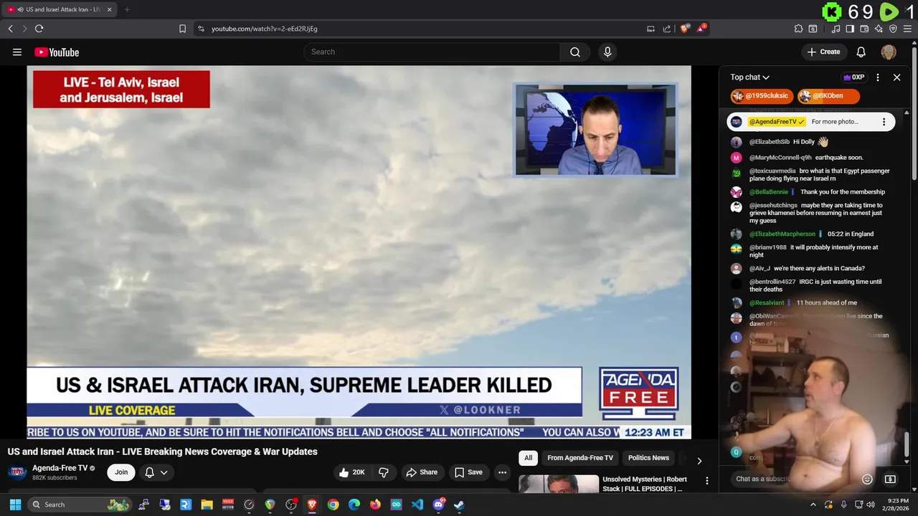Select the Politics News chip
The width and height of the screenshot is (918, 516).
(648, 458)
